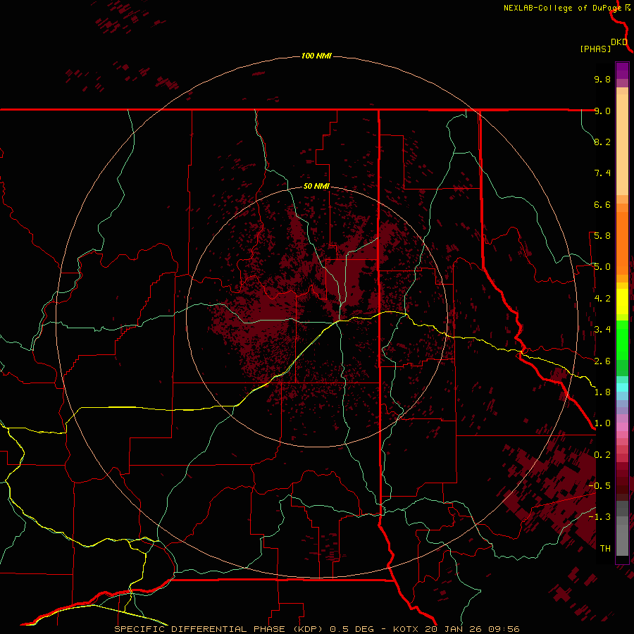The image size is (634, 634).
Task: Click the 9.8 scale value
Action: (x=602, y=79)
